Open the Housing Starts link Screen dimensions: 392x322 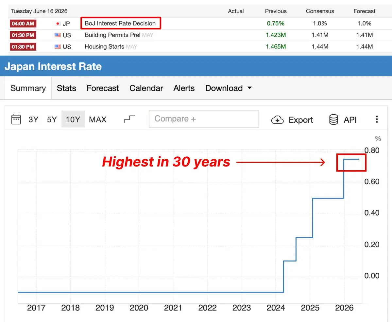pyautogui.click(x=105, y=46)
